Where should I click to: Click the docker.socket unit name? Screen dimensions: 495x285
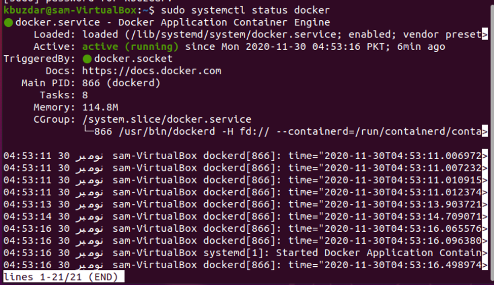tap(133, 59)
